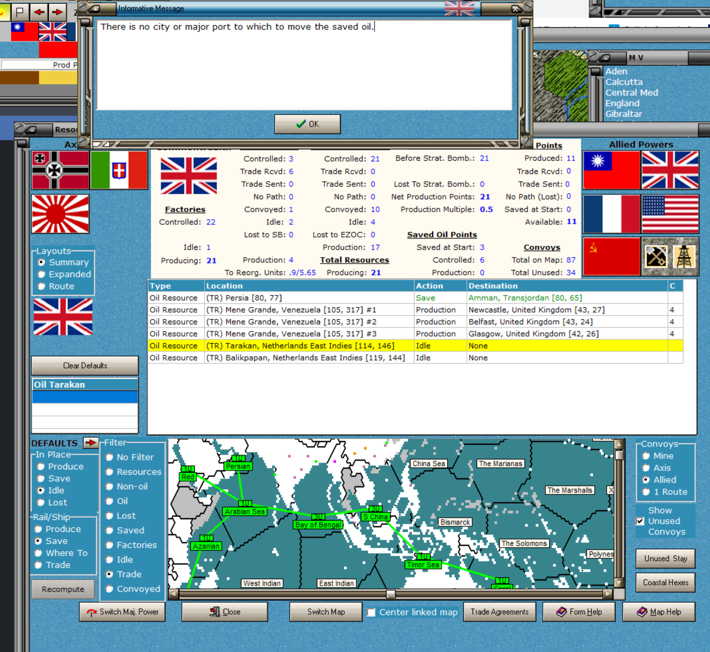Click the small British flag at top left
The image size is (710, 652).
[x=53, y=32]
